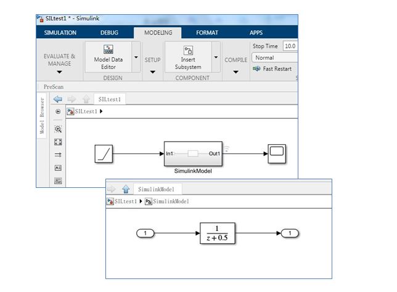Click the SimulinkModel subsystem icon in lower breadcrumb
The height and width of the screenshot is (292, 397).
point(149,201)
